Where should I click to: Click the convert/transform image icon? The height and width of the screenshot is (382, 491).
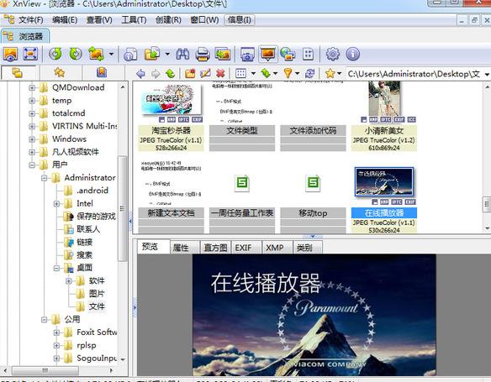pos(97,54)
